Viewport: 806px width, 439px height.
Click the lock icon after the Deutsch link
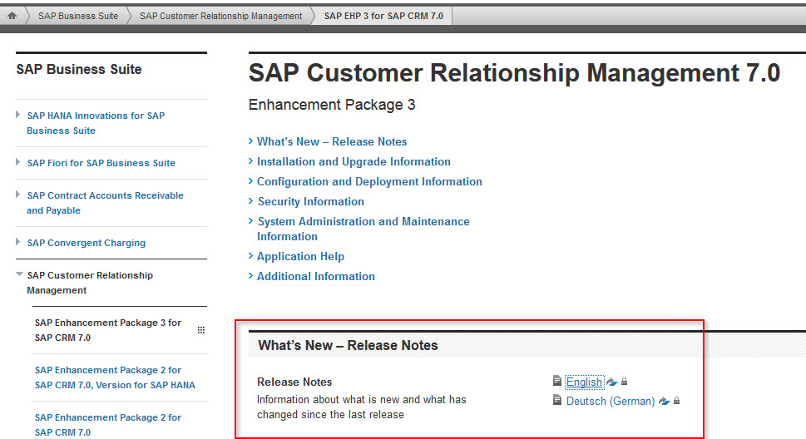pyautogui.click(x=677, y=402)
